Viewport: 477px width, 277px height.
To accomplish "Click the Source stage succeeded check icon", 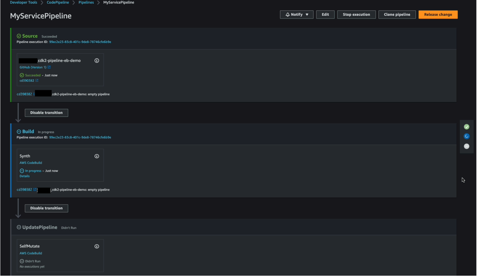I will tap(19, 36).
